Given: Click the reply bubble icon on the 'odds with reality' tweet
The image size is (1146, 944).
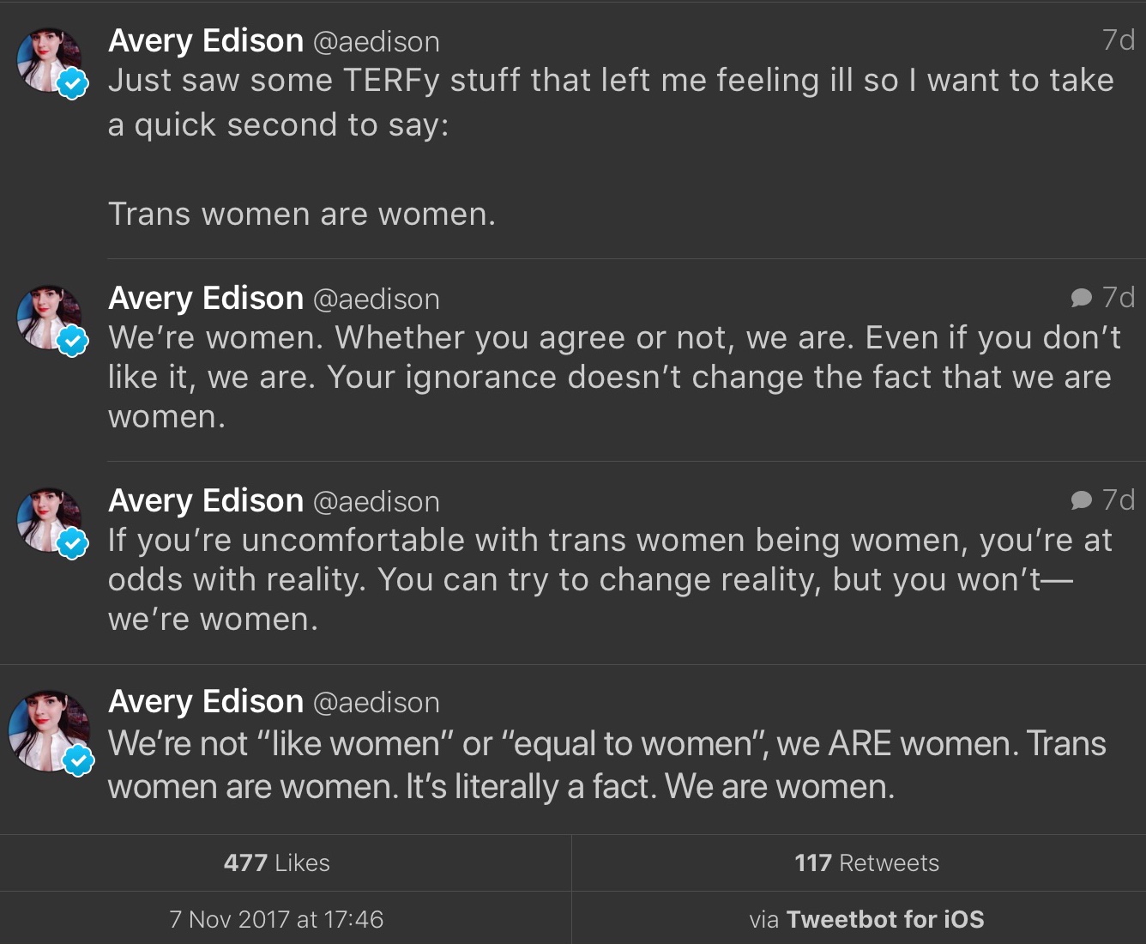Looking at the screenshot, I should (1081, 500).
